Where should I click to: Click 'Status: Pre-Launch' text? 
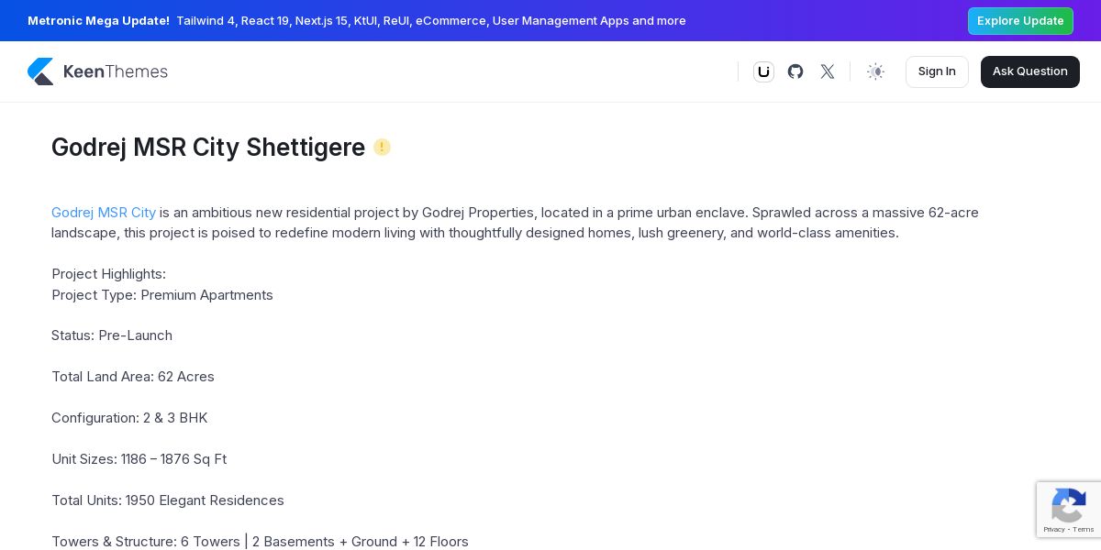pyautogui.click(x=112, y=335)
